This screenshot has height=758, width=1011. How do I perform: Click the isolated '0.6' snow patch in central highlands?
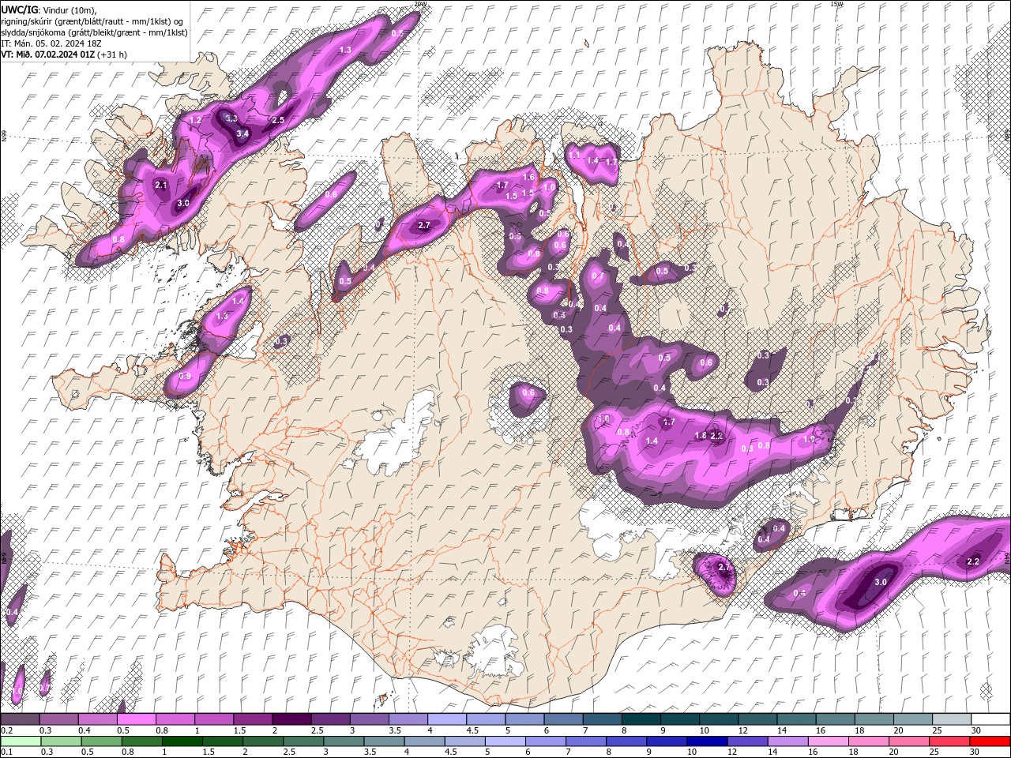528,397
